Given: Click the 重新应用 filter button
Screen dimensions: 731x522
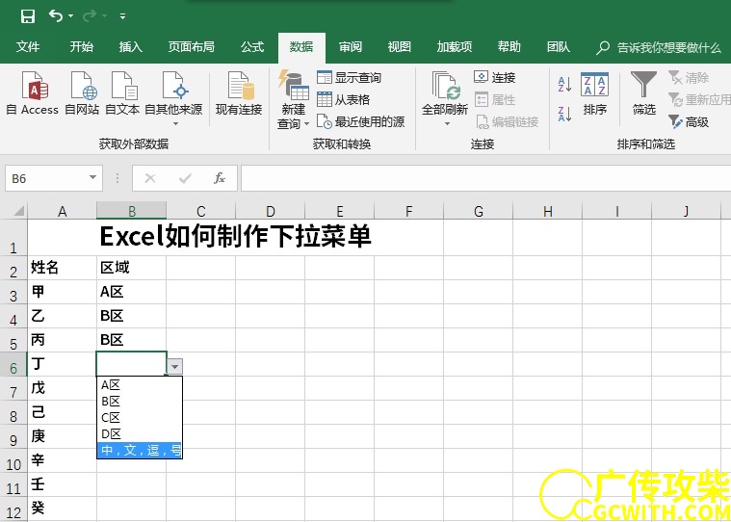Looking at the screenshot, I should [699, 99].
